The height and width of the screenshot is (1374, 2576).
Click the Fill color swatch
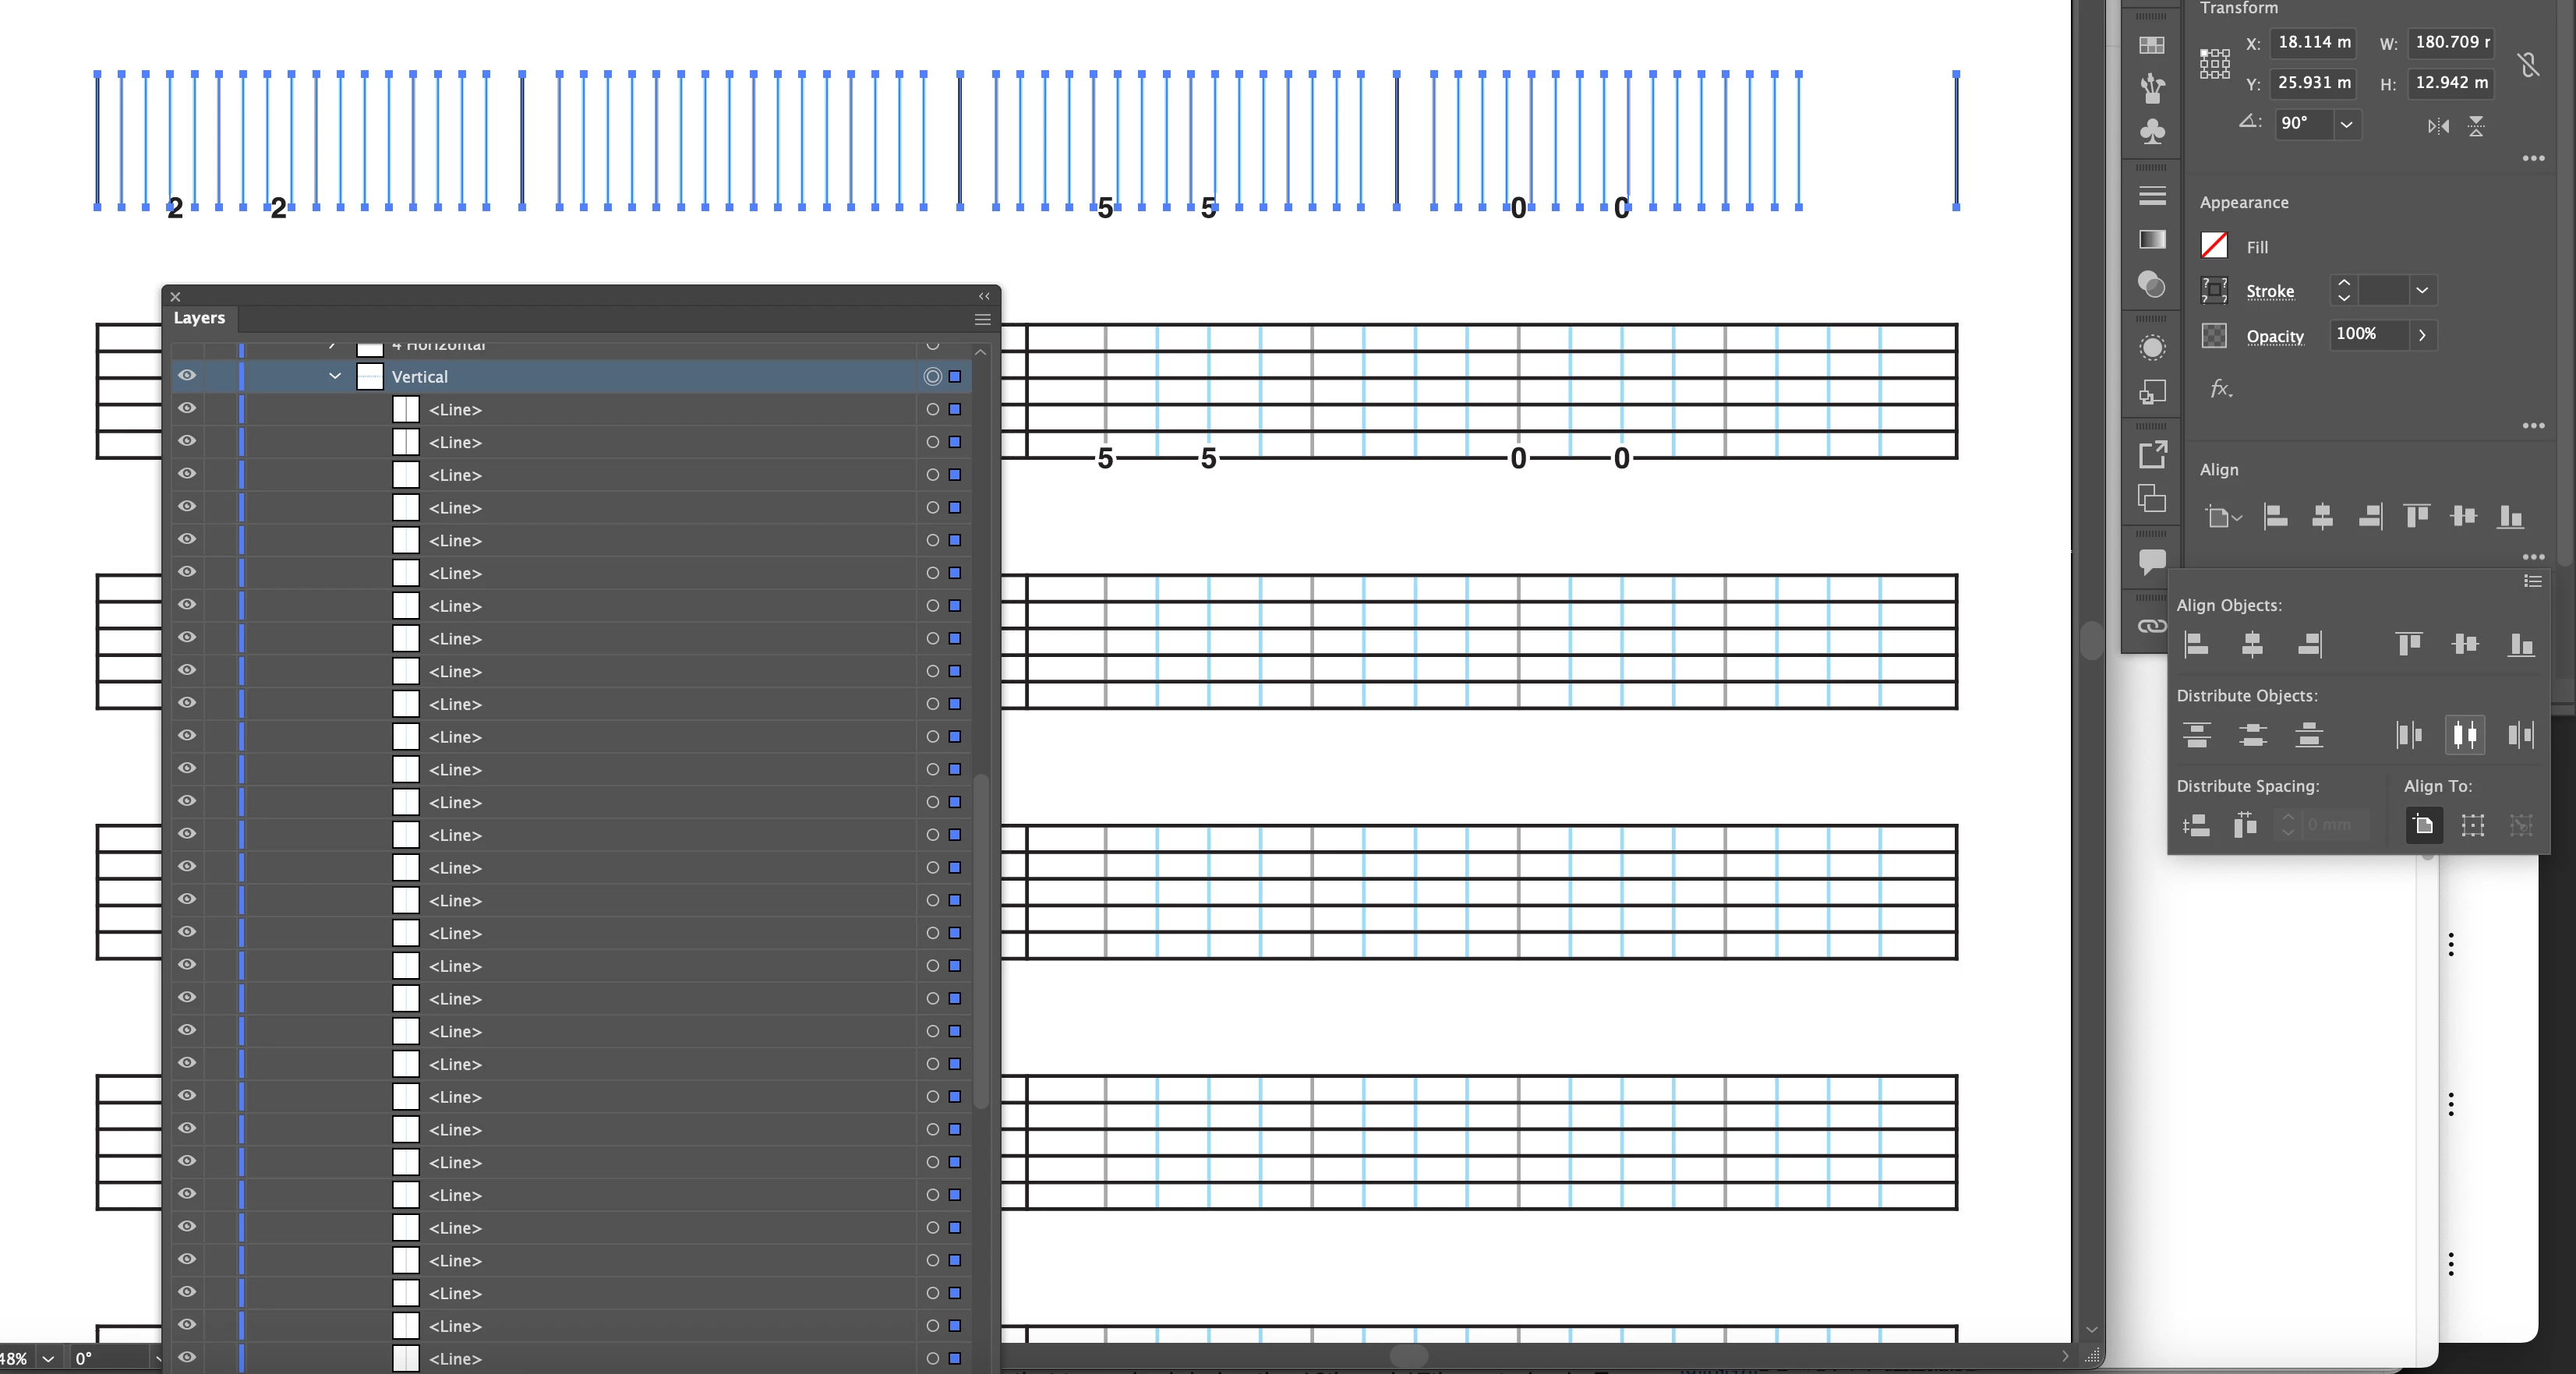coord(2214,246)
